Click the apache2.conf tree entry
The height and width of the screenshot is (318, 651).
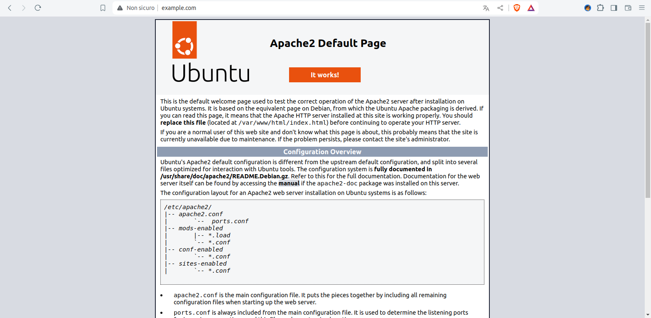[x=201, y=214]
